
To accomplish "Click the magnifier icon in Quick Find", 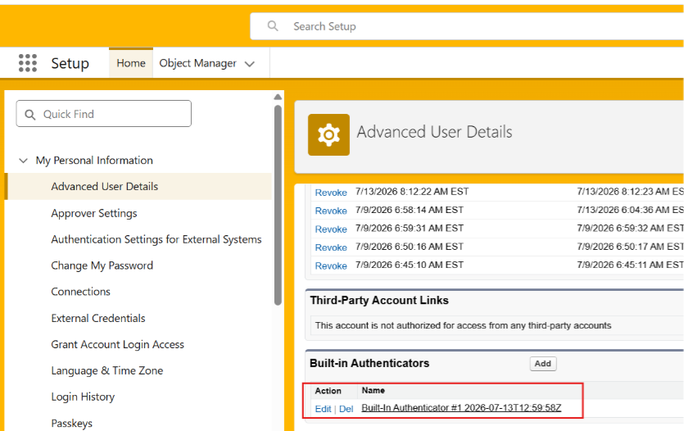I will (29, 114).
